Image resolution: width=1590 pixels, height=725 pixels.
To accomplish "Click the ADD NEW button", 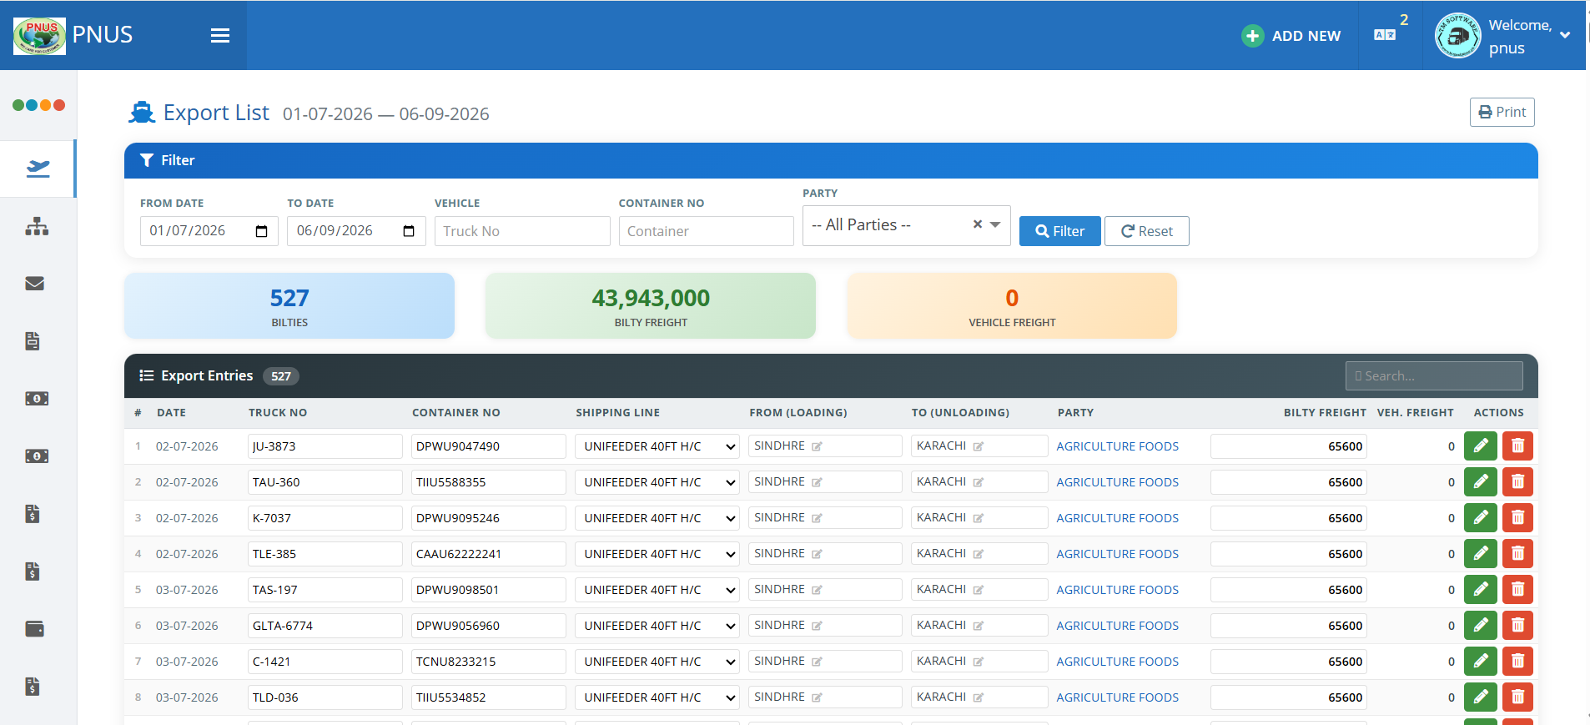I will tap(1291, 36).
